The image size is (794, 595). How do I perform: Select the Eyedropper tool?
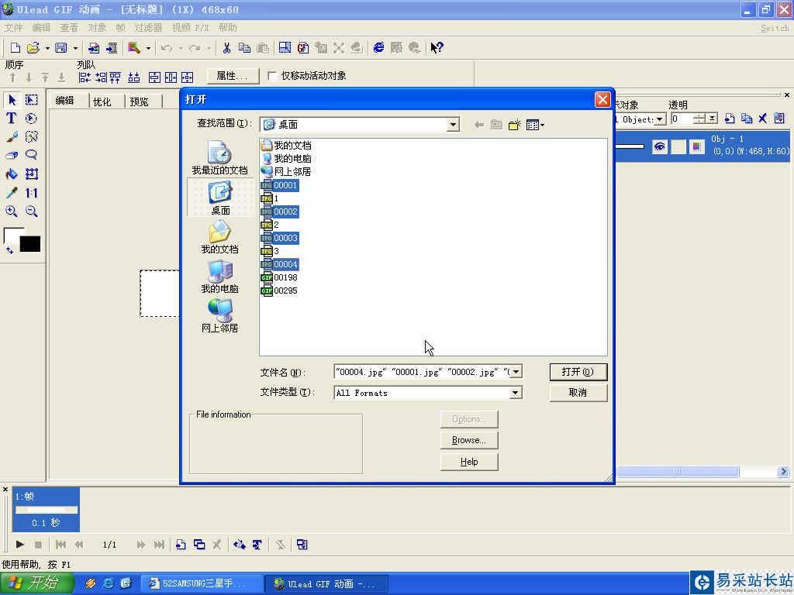[12, 193]
